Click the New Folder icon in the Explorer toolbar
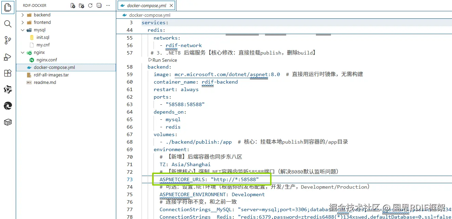Image resolution: width=452 pixels, height=219 pixels. 81,5
